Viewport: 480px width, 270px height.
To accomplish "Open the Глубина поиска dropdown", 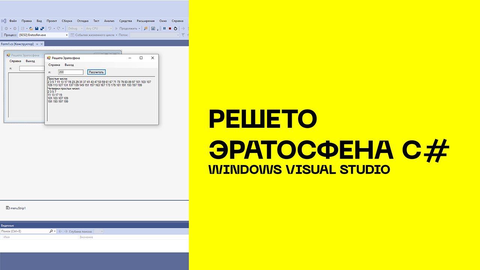I will click(98, 231).
